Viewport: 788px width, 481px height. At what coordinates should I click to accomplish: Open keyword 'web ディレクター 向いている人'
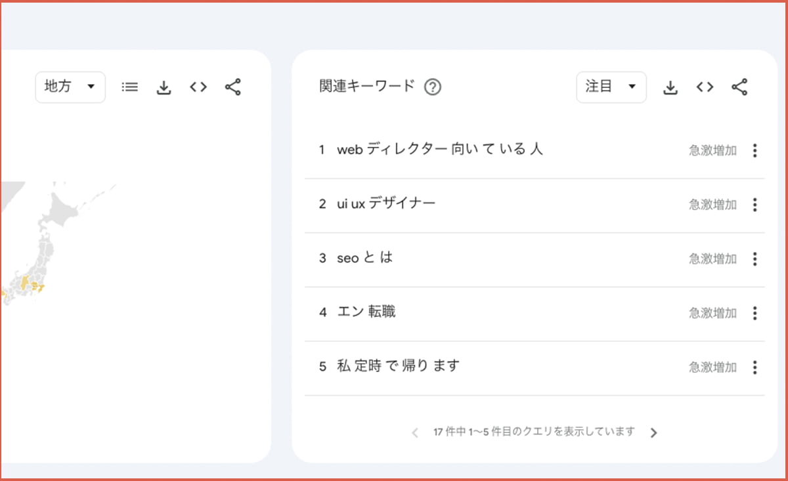[439, 150]
